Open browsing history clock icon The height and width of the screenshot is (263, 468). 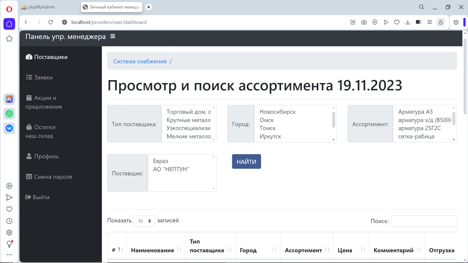9,221
